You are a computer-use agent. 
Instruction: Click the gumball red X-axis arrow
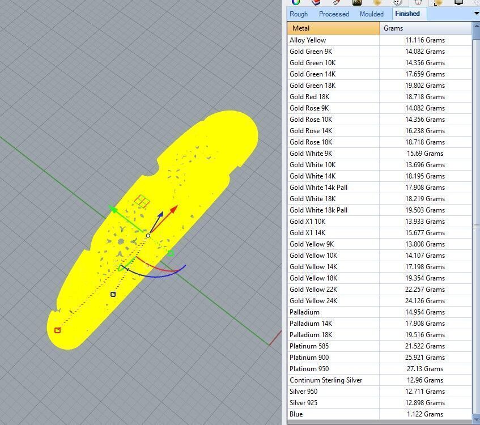173,210
